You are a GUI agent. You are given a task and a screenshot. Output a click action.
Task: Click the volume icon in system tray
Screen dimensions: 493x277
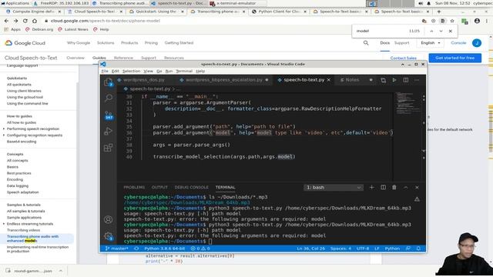coord(421,3)
